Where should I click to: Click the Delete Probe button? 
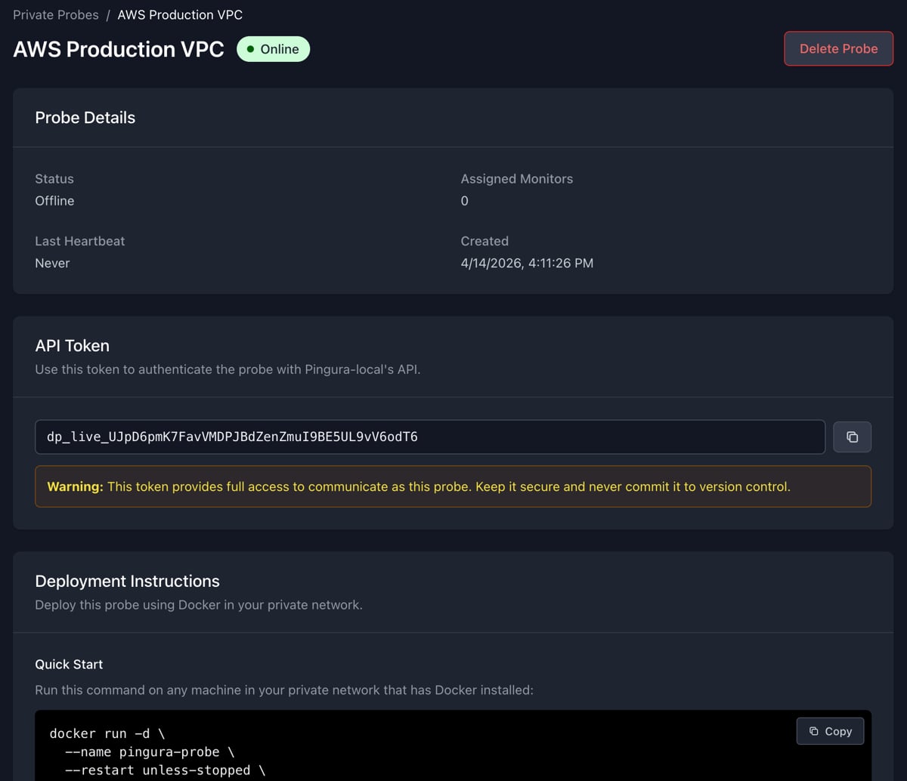coord(838,48)
